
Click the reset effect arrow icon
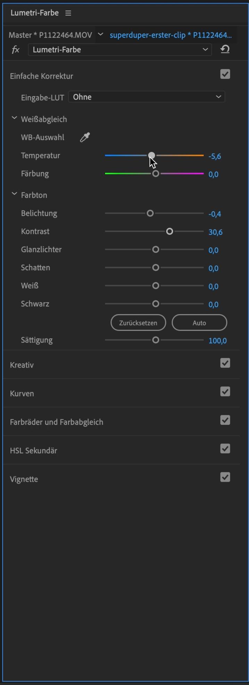pyautogui.click(x=225, y=49)
